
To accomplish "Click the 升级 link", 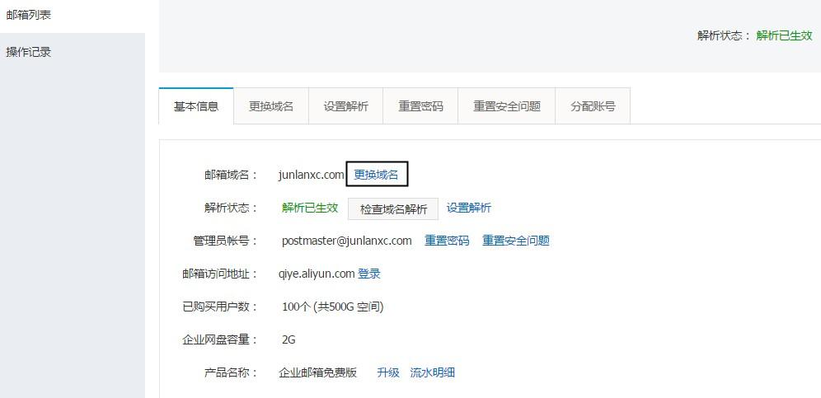I will pyautogui.click(x=388, y=372).
